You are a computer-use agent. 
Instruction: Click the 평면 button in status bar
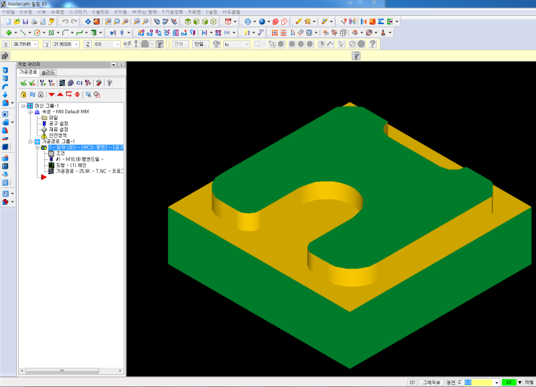pos(451,382)
